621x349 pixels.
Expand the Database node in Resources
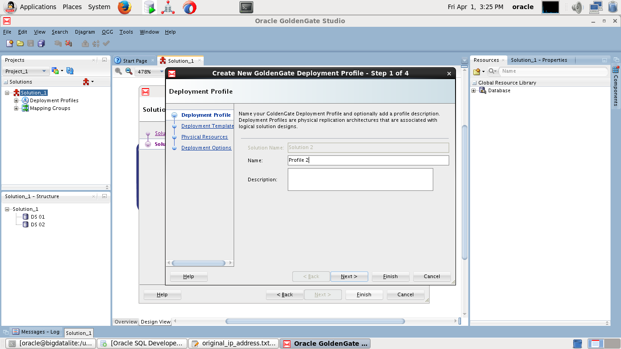click(474, 90)
